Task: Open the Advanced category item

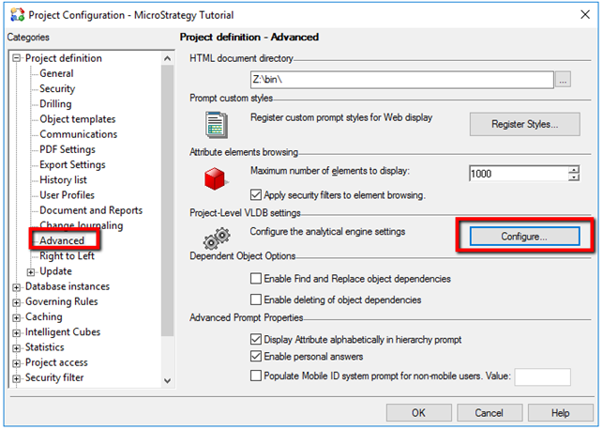Action: [x=62, y=241]
